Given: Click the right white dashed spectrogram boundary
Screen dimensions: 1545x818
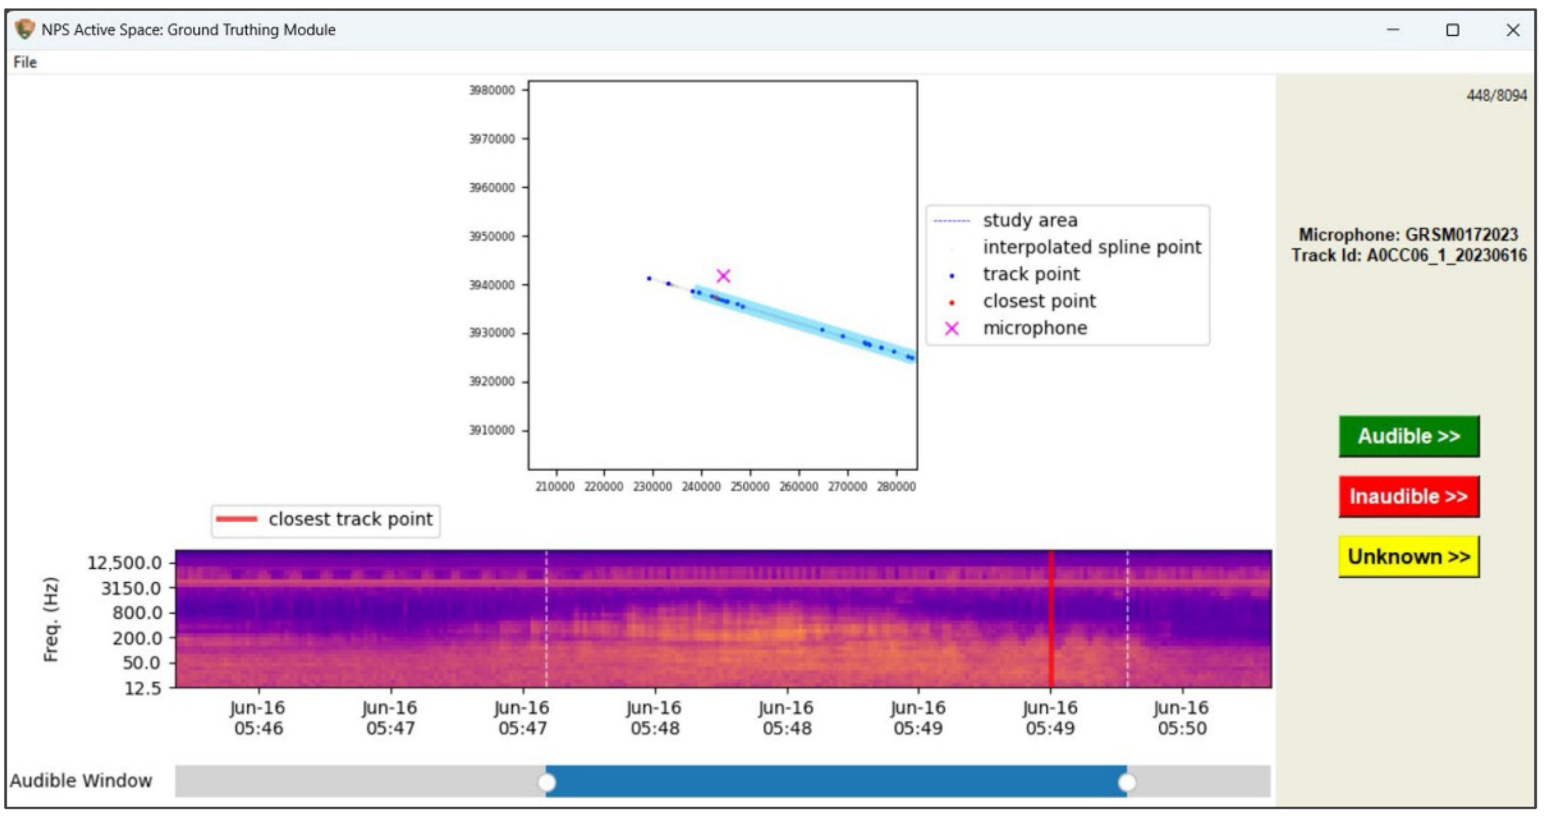Looking at the screenshot, I should [1127, 617].
